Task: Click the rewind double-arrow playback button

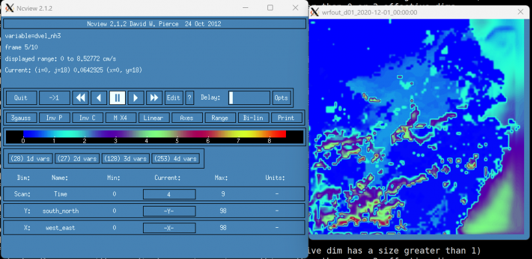Action: pyautogui.click(x=80, y=98)
